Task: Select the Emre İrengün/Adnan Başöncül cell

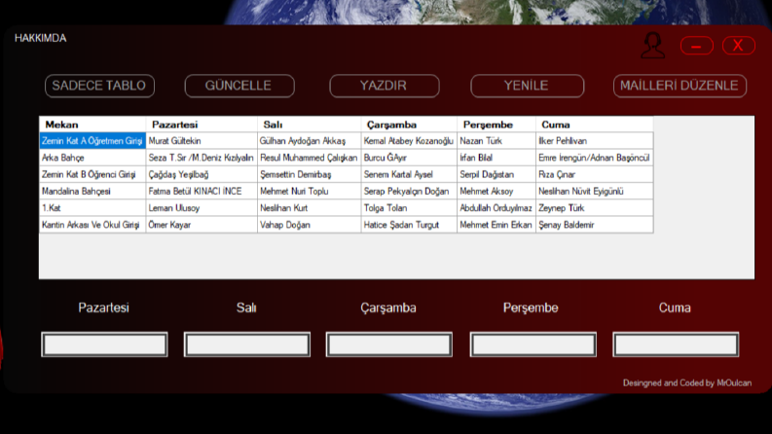Action: click(595, 158)
